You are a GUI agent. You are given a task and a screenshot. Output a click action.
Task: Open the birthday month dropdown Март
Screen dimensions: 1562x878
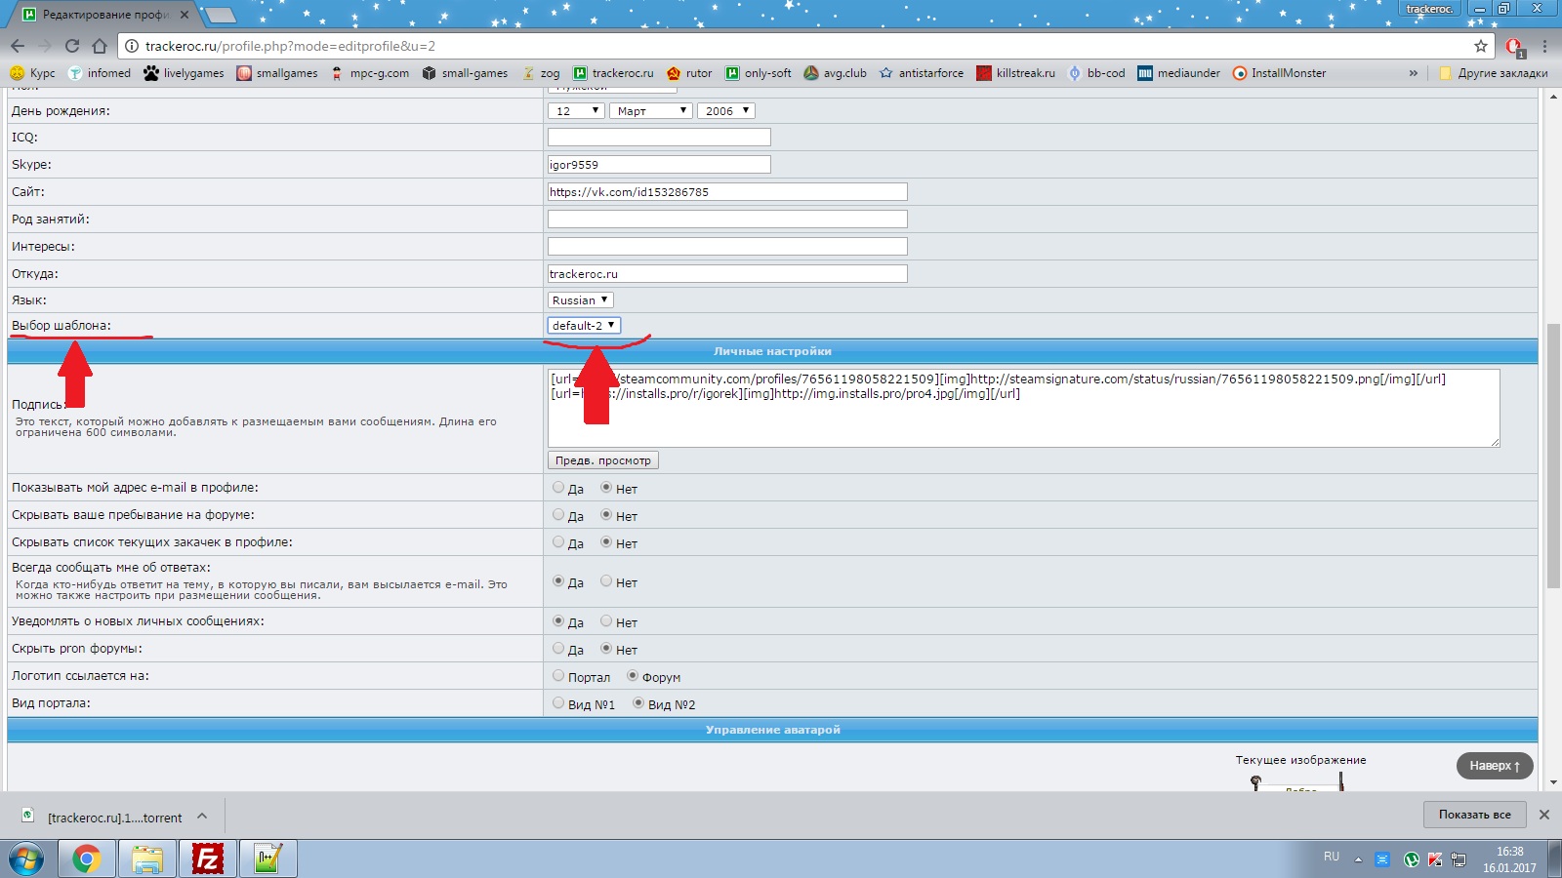tap(651, 110)
